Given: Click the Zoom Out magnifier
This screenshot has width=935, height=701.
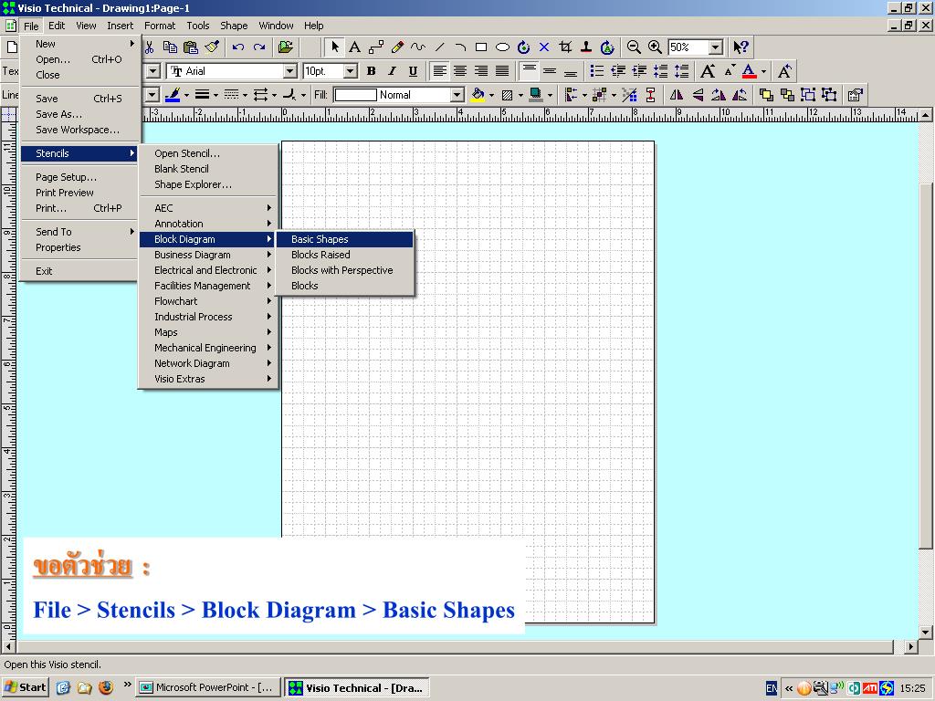Looking at the screenshot, I should coord(634,47).
